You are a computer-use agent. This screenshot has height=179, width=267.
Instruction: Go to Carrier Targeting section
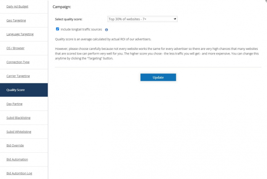point(18,76)
